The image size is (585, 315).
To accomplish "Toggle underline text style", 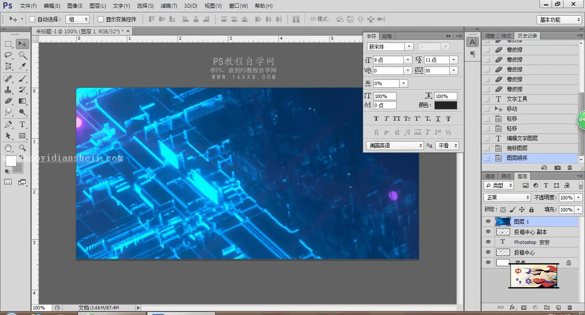I will coord(438,119).
